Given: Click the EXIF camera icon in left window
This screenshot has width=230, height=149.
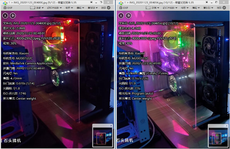Looking at the screenshot, I should (5, 8).
